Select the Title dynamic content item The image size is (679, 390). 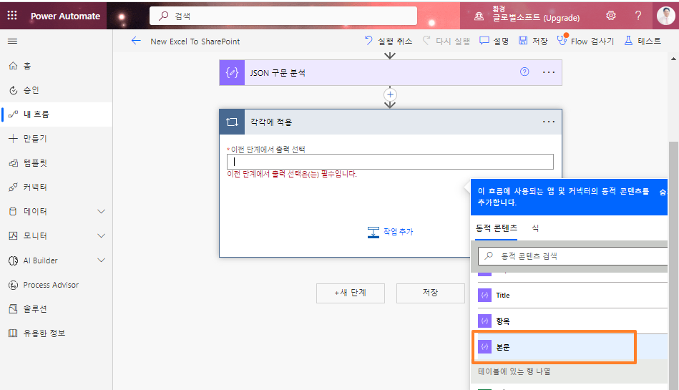(572, 295)
